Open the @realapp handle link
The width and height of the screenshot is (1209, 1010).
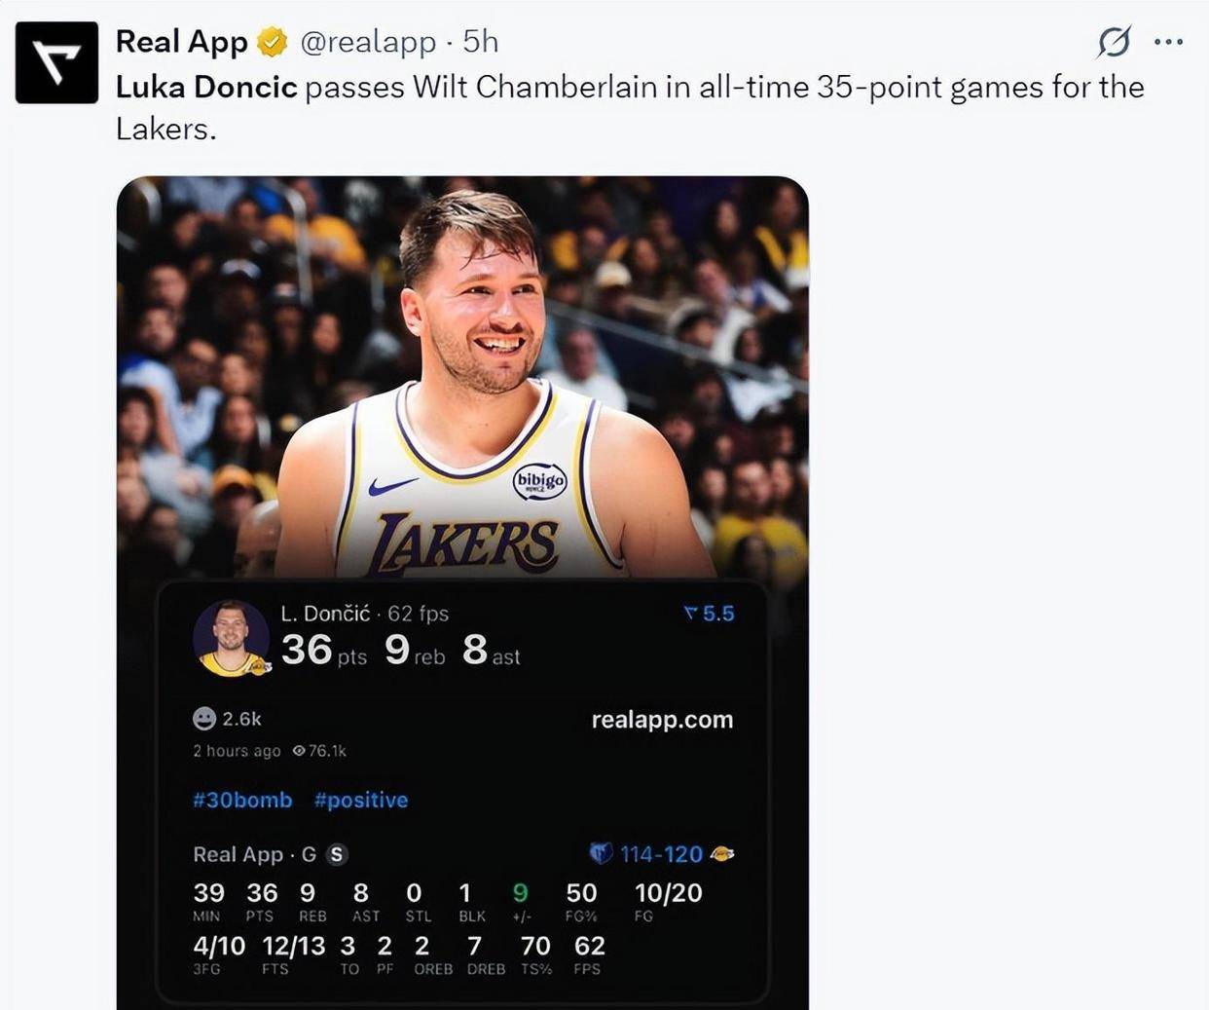pos(368,42)
